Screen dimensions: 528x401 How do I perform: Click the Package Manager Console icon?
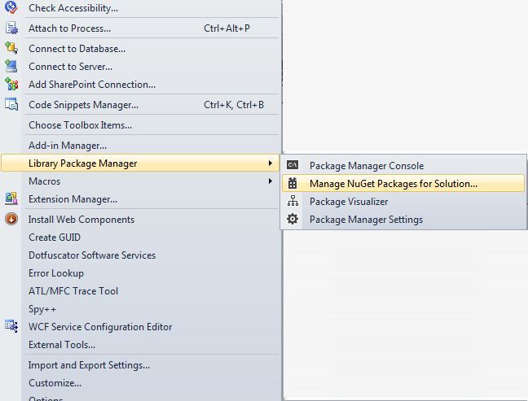293,166
